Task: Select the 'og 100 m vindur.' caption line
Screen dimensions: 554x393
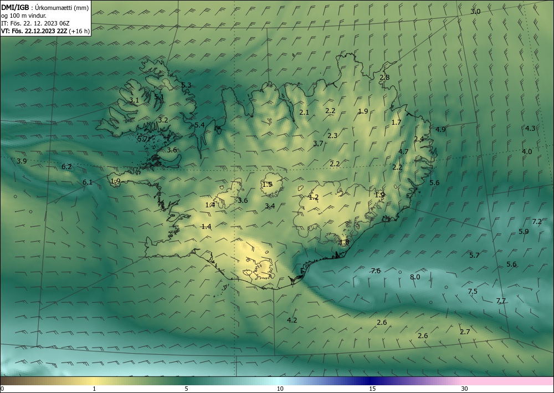Action: 24,15
